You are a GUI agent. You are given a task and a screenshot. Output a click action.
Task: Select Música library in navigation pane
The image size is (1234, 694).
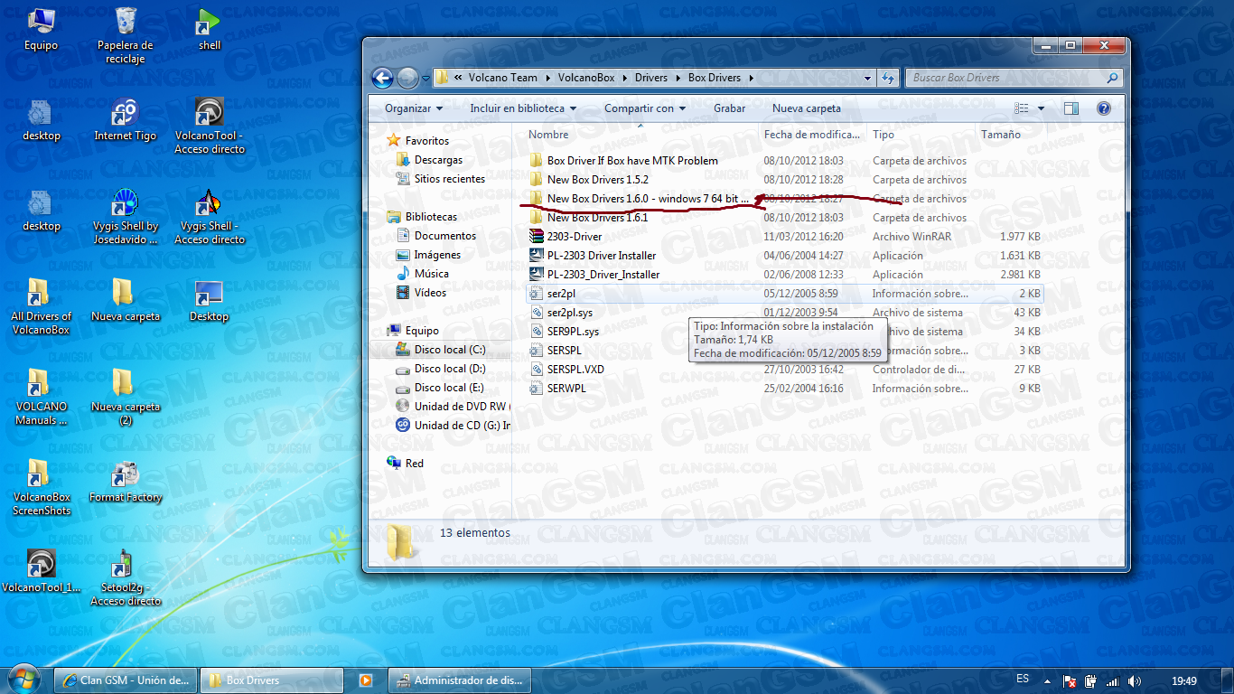[x=431, y=274]
